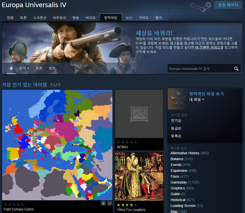Expand the 내 파일 dropdown
245x213 pixels.
click(197, 99)
